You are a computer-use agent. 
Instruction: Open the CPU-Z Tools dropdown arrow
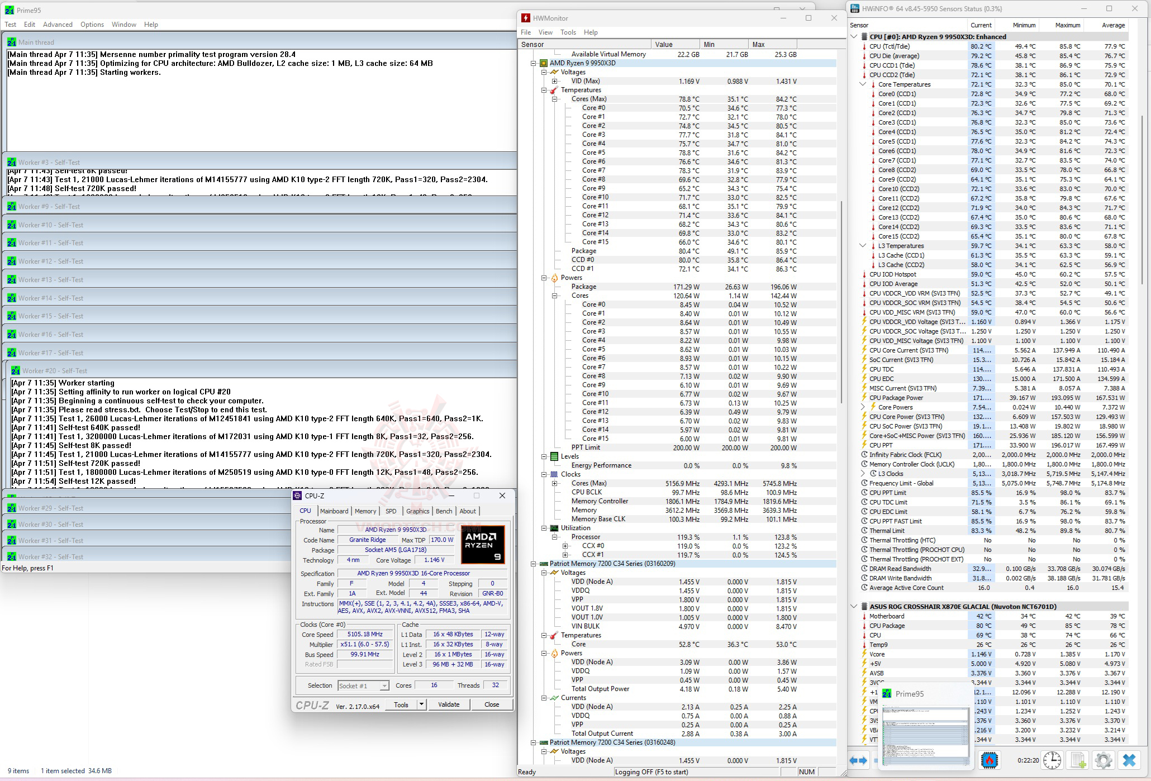tap(422, 704)
